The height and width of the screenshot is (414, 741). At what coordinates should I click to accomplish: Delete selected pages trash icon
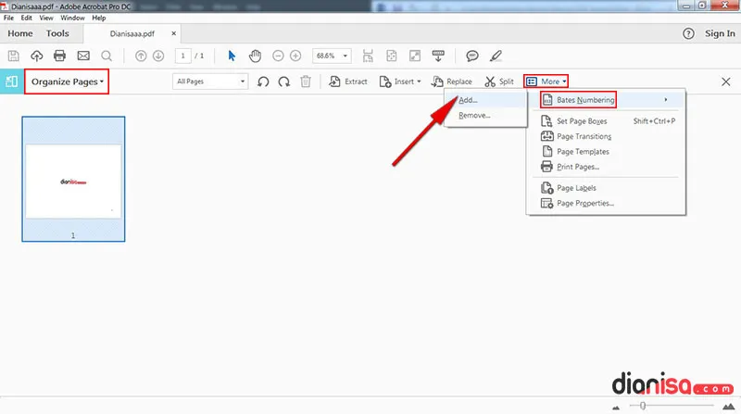point(306,82)
